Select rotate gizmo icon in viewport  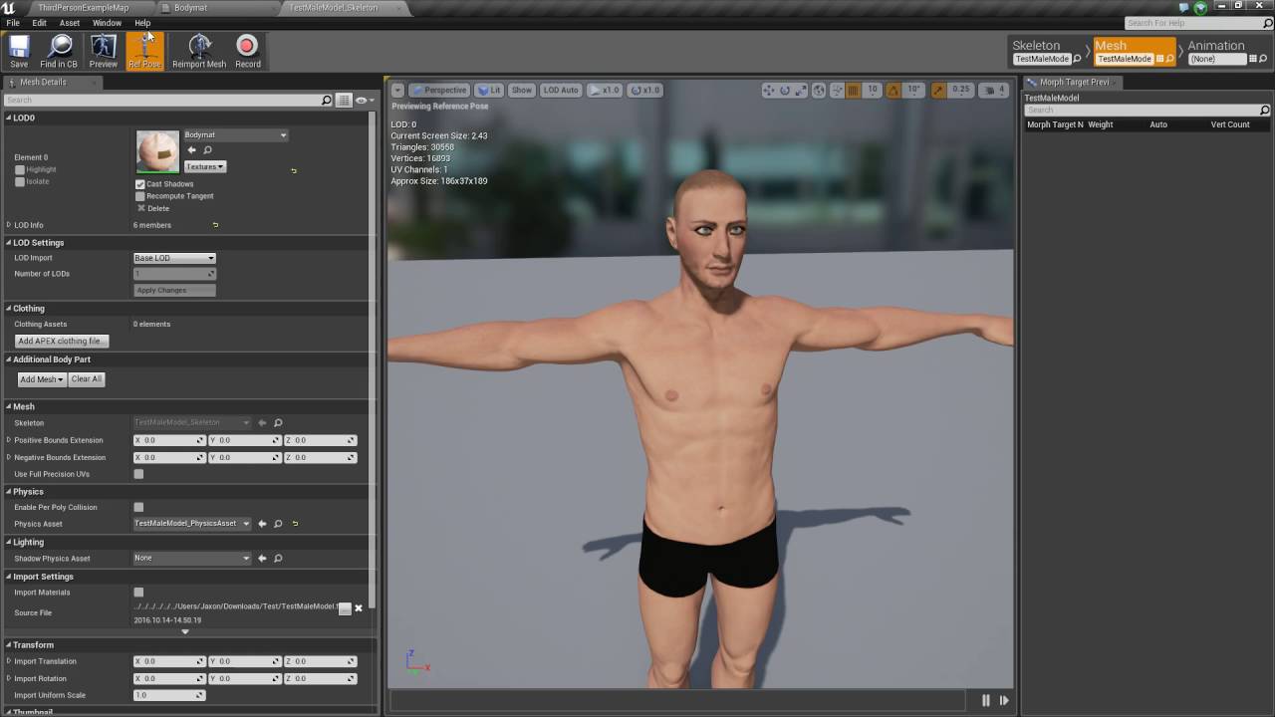pyautogui.click(x=785, y=90)
